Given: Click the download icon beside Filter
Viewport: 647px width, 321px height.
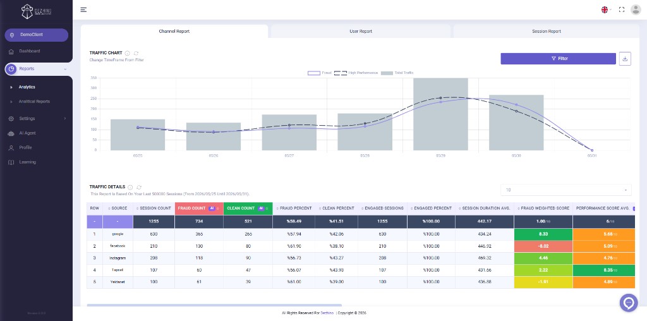Looking at the screenshot, I should pyautogui.click(x=625, y=59).
